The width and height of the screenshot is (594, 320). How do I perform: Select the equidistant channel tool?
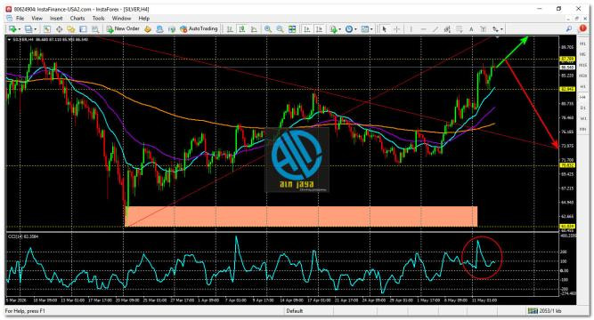447,28
